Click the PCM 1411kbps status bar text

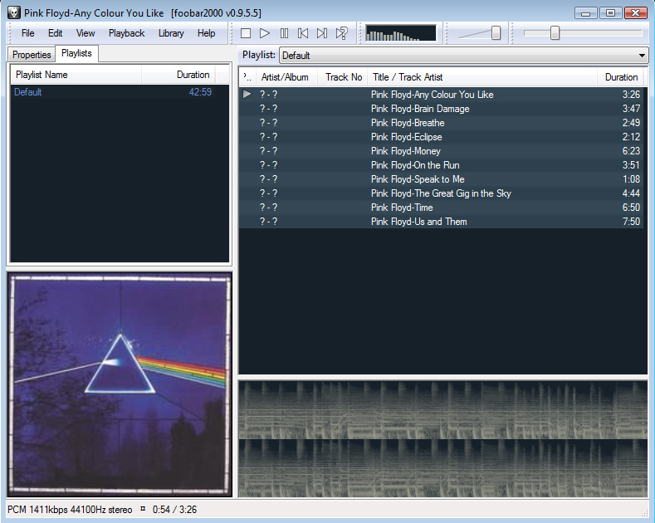tap(70, 510)
